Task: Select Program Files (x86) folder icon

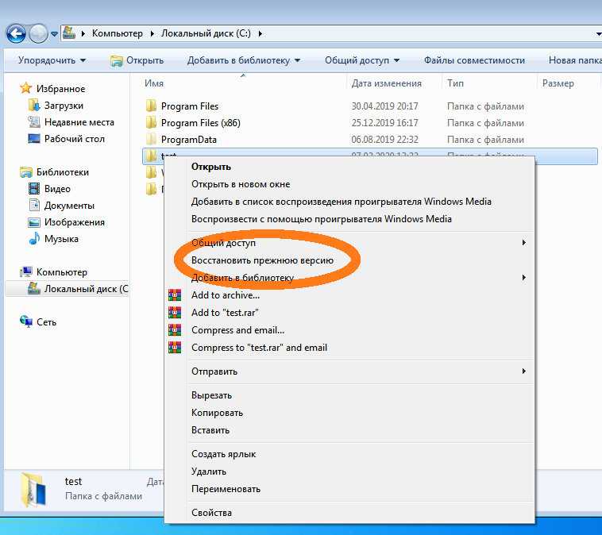Action: click(x=151, y=122)
